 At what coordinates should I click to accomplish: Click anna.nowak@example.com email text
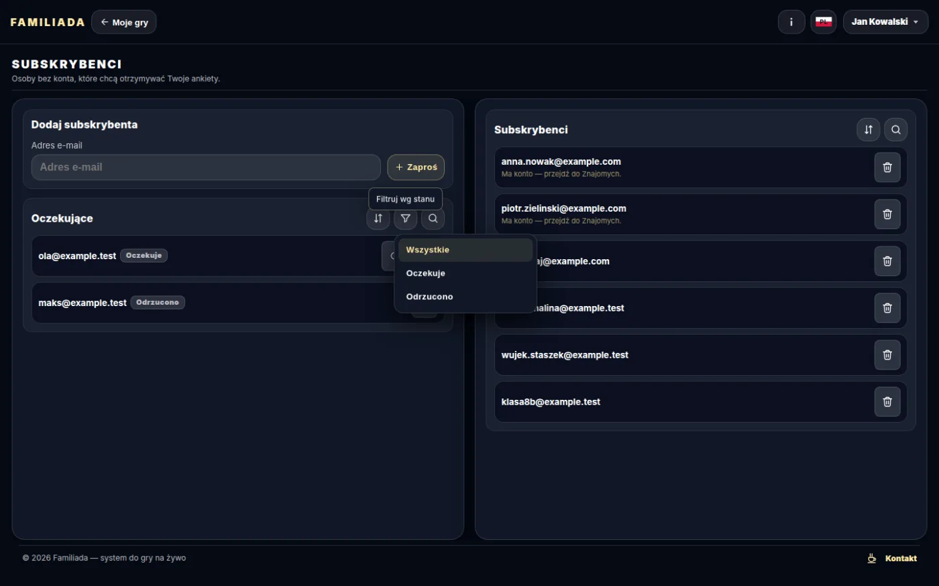click(561, 161)
